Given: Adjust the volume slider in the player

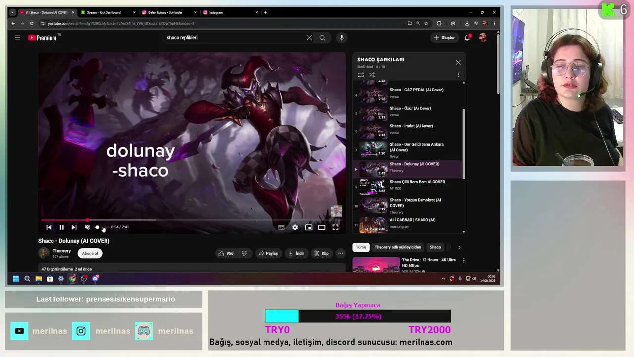Looking at the screenshot, I should [101, 227].
